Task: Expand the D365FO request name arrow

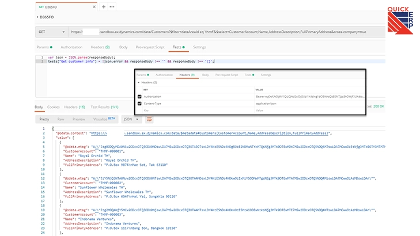Action: [x=37, y=17]
